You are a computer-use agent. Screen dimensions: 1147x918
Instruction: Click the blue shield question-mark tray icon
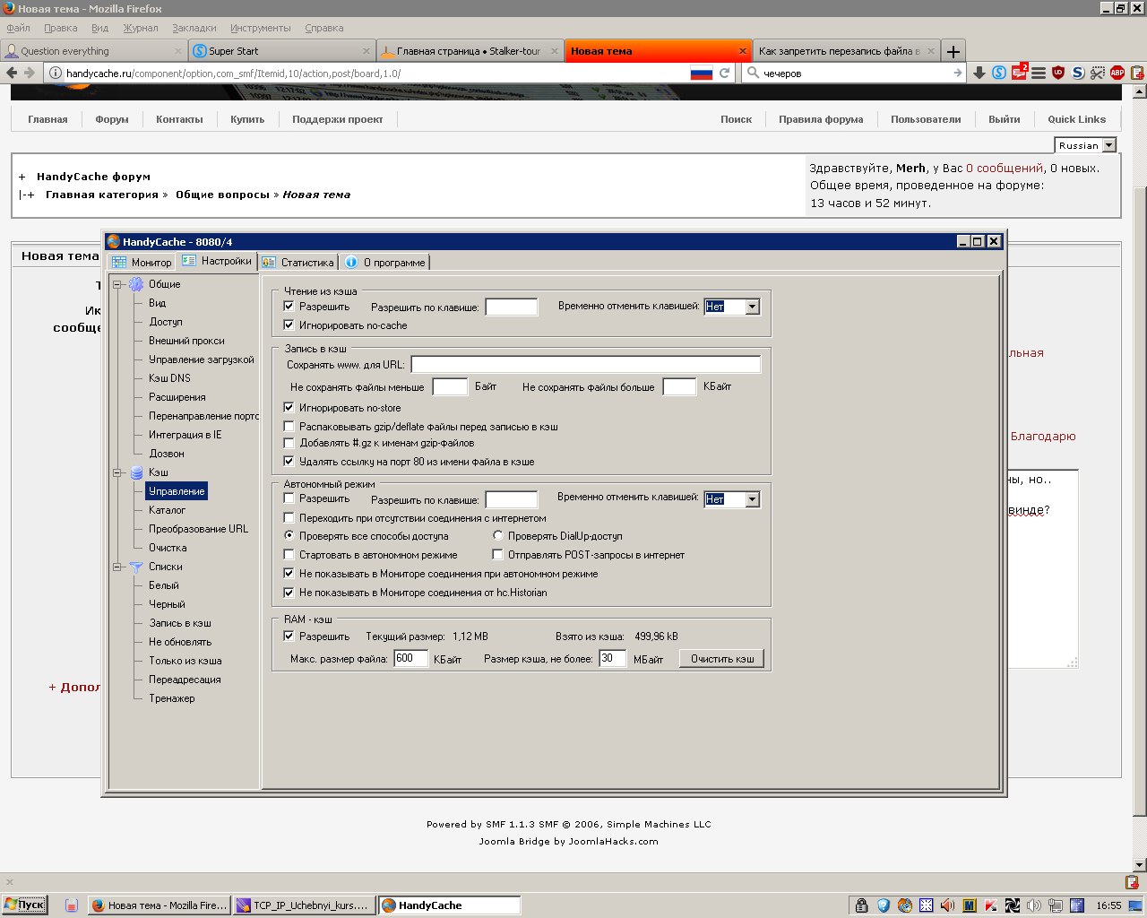(883, 905)
